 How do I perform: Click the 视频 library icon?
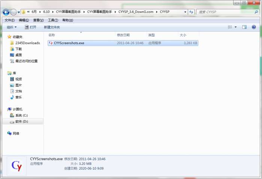(12, 79)
